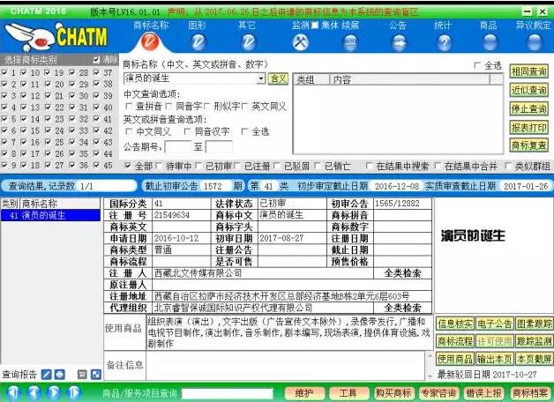Enable the 中文同义 option
The width and height of the screenshot is (554, 402).
tap(129, 131)
